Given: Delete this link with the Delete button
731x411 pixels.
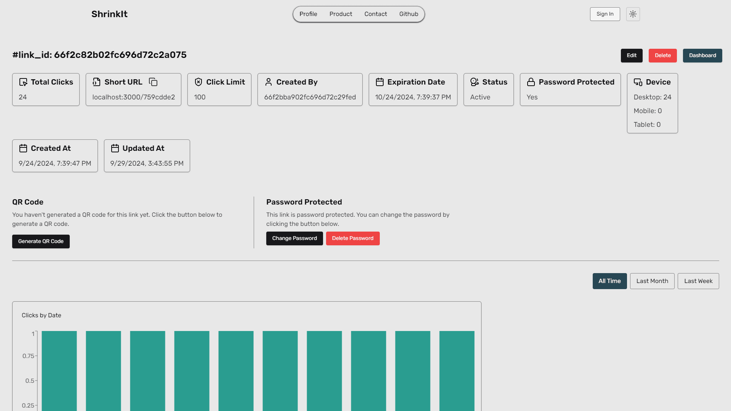Looking at the screenshot, I should click(663, 56).
